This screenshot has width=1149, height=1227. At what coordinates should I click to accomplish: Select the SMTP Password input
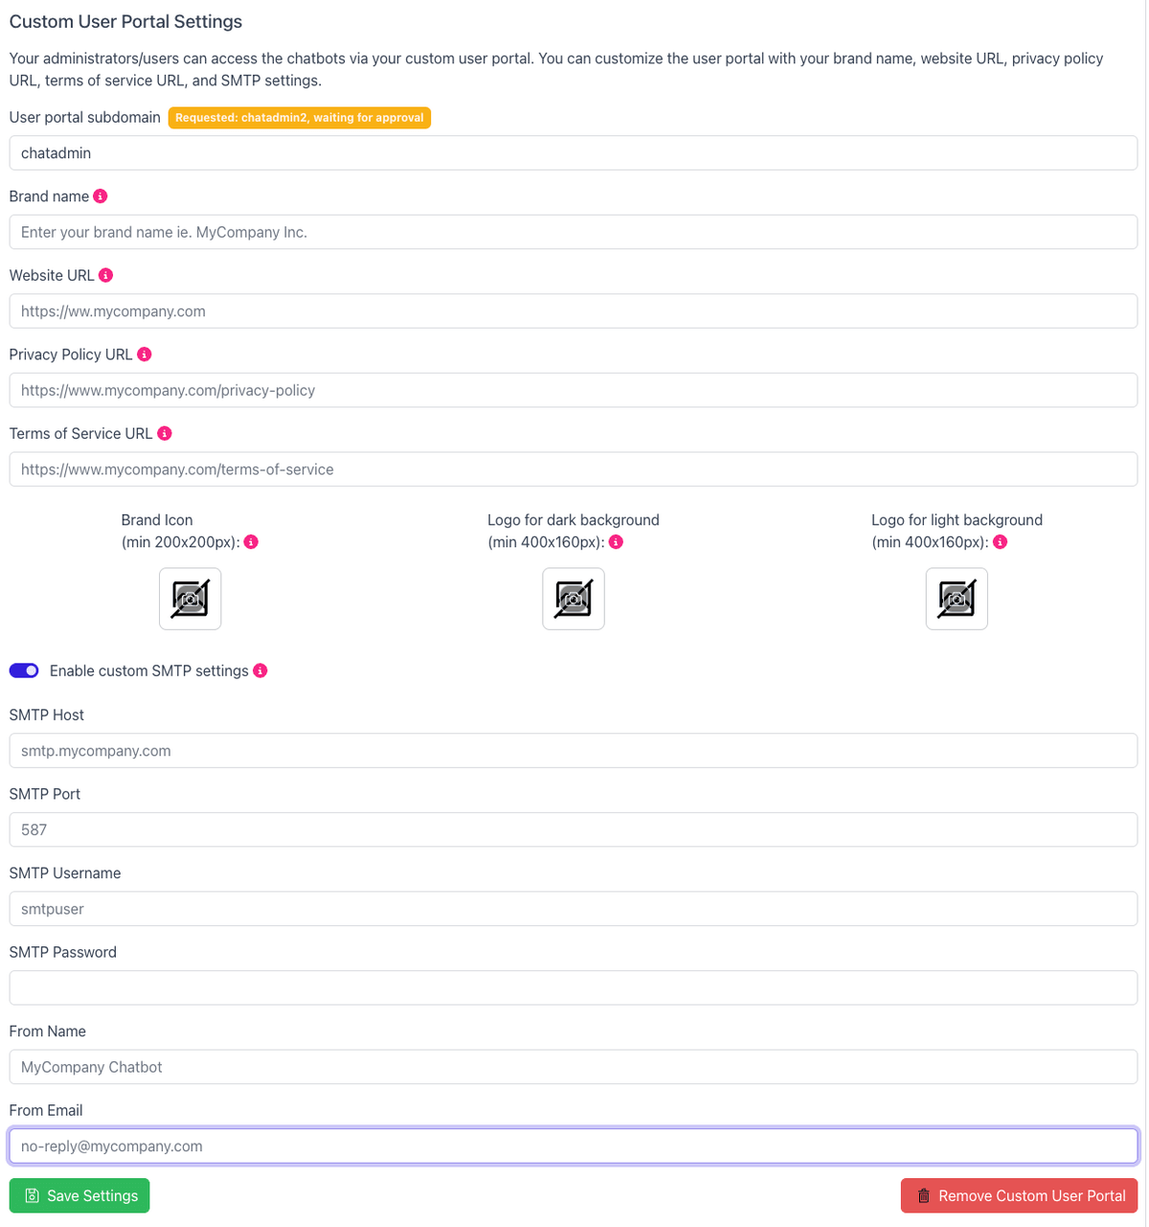(573, 987)
